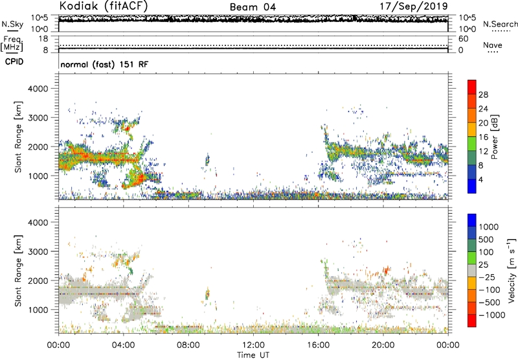518x359 pixels.
Task: Click the dotted Nave trace line
Action: coord(253,45)
